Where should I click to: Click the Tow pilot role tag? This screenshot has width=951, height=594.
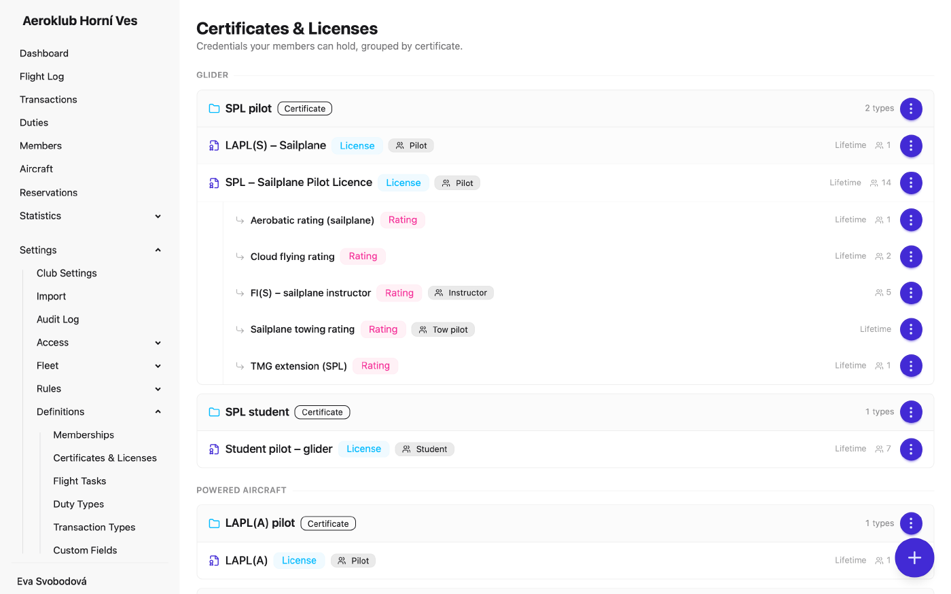tap(443, 330)
